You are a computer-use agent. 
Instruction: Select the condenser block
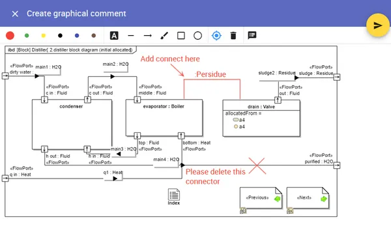[x=72, y=124]
